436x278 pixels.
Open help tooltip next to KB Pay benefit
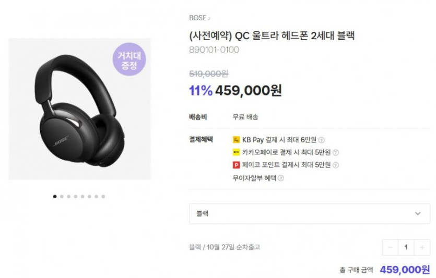(x=322, y=140)
